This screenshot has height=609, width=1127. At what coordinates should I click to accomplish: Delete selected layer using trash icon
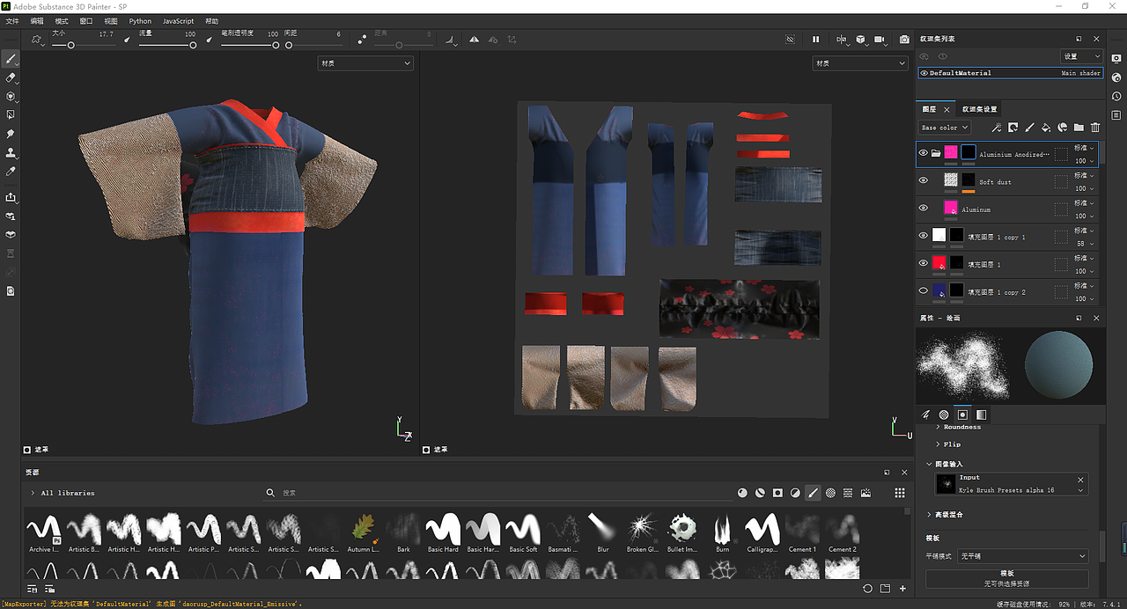1095,128
